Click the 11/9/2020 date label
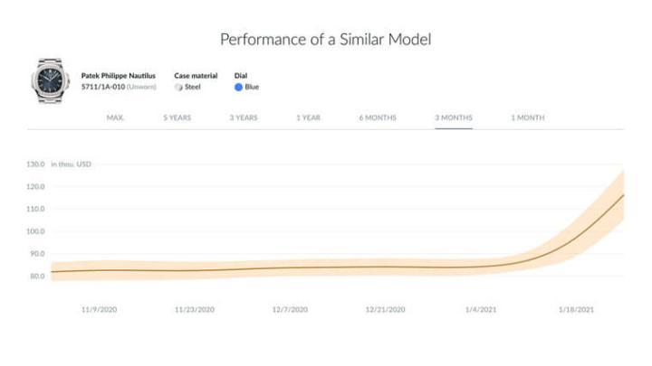The height and width of the screenshot is (366, 652). click(99, 309)
